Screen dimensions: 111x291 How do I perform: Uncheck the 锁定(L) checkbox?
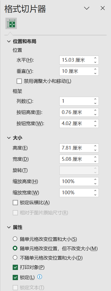(15, 278)
